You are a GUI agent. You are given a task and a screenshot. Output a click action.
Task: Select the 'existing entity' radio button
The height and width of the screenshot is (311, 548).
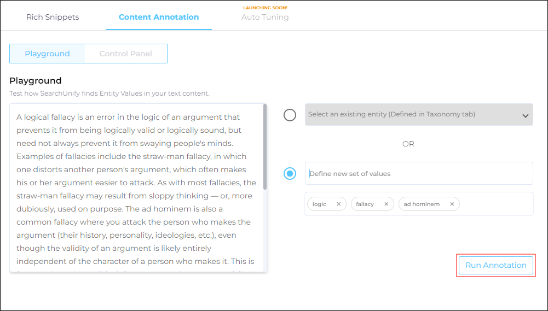click(x=290, y=115)
